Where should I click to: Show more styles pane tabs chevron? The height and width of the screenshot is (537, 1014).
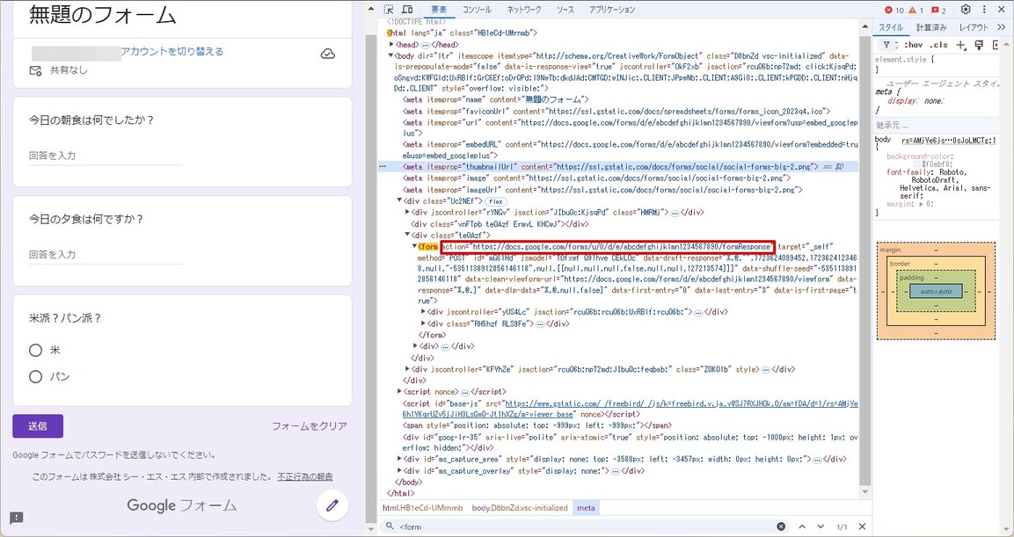(x=1002, y=28)
